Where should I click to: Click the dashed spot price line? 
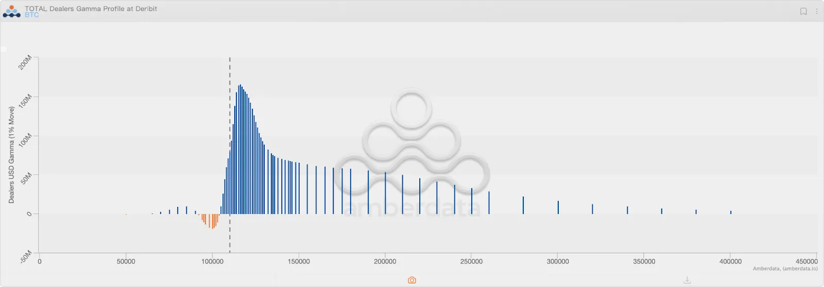pyautogui.click(x=230, y=154)
